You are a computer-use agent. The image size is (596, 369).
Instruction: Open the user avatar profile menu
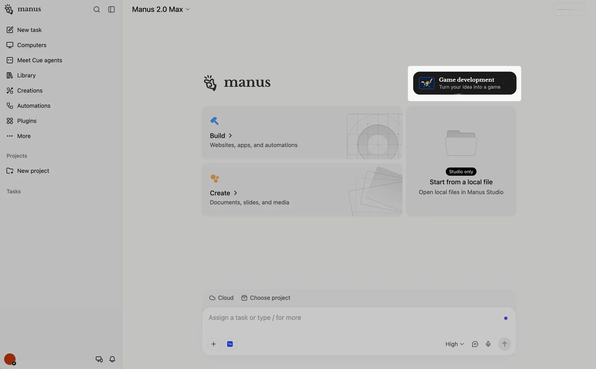10,359
